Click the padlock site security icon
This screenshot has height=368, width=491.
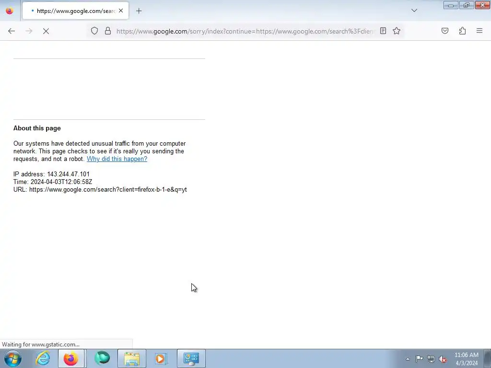click(108, 31)
